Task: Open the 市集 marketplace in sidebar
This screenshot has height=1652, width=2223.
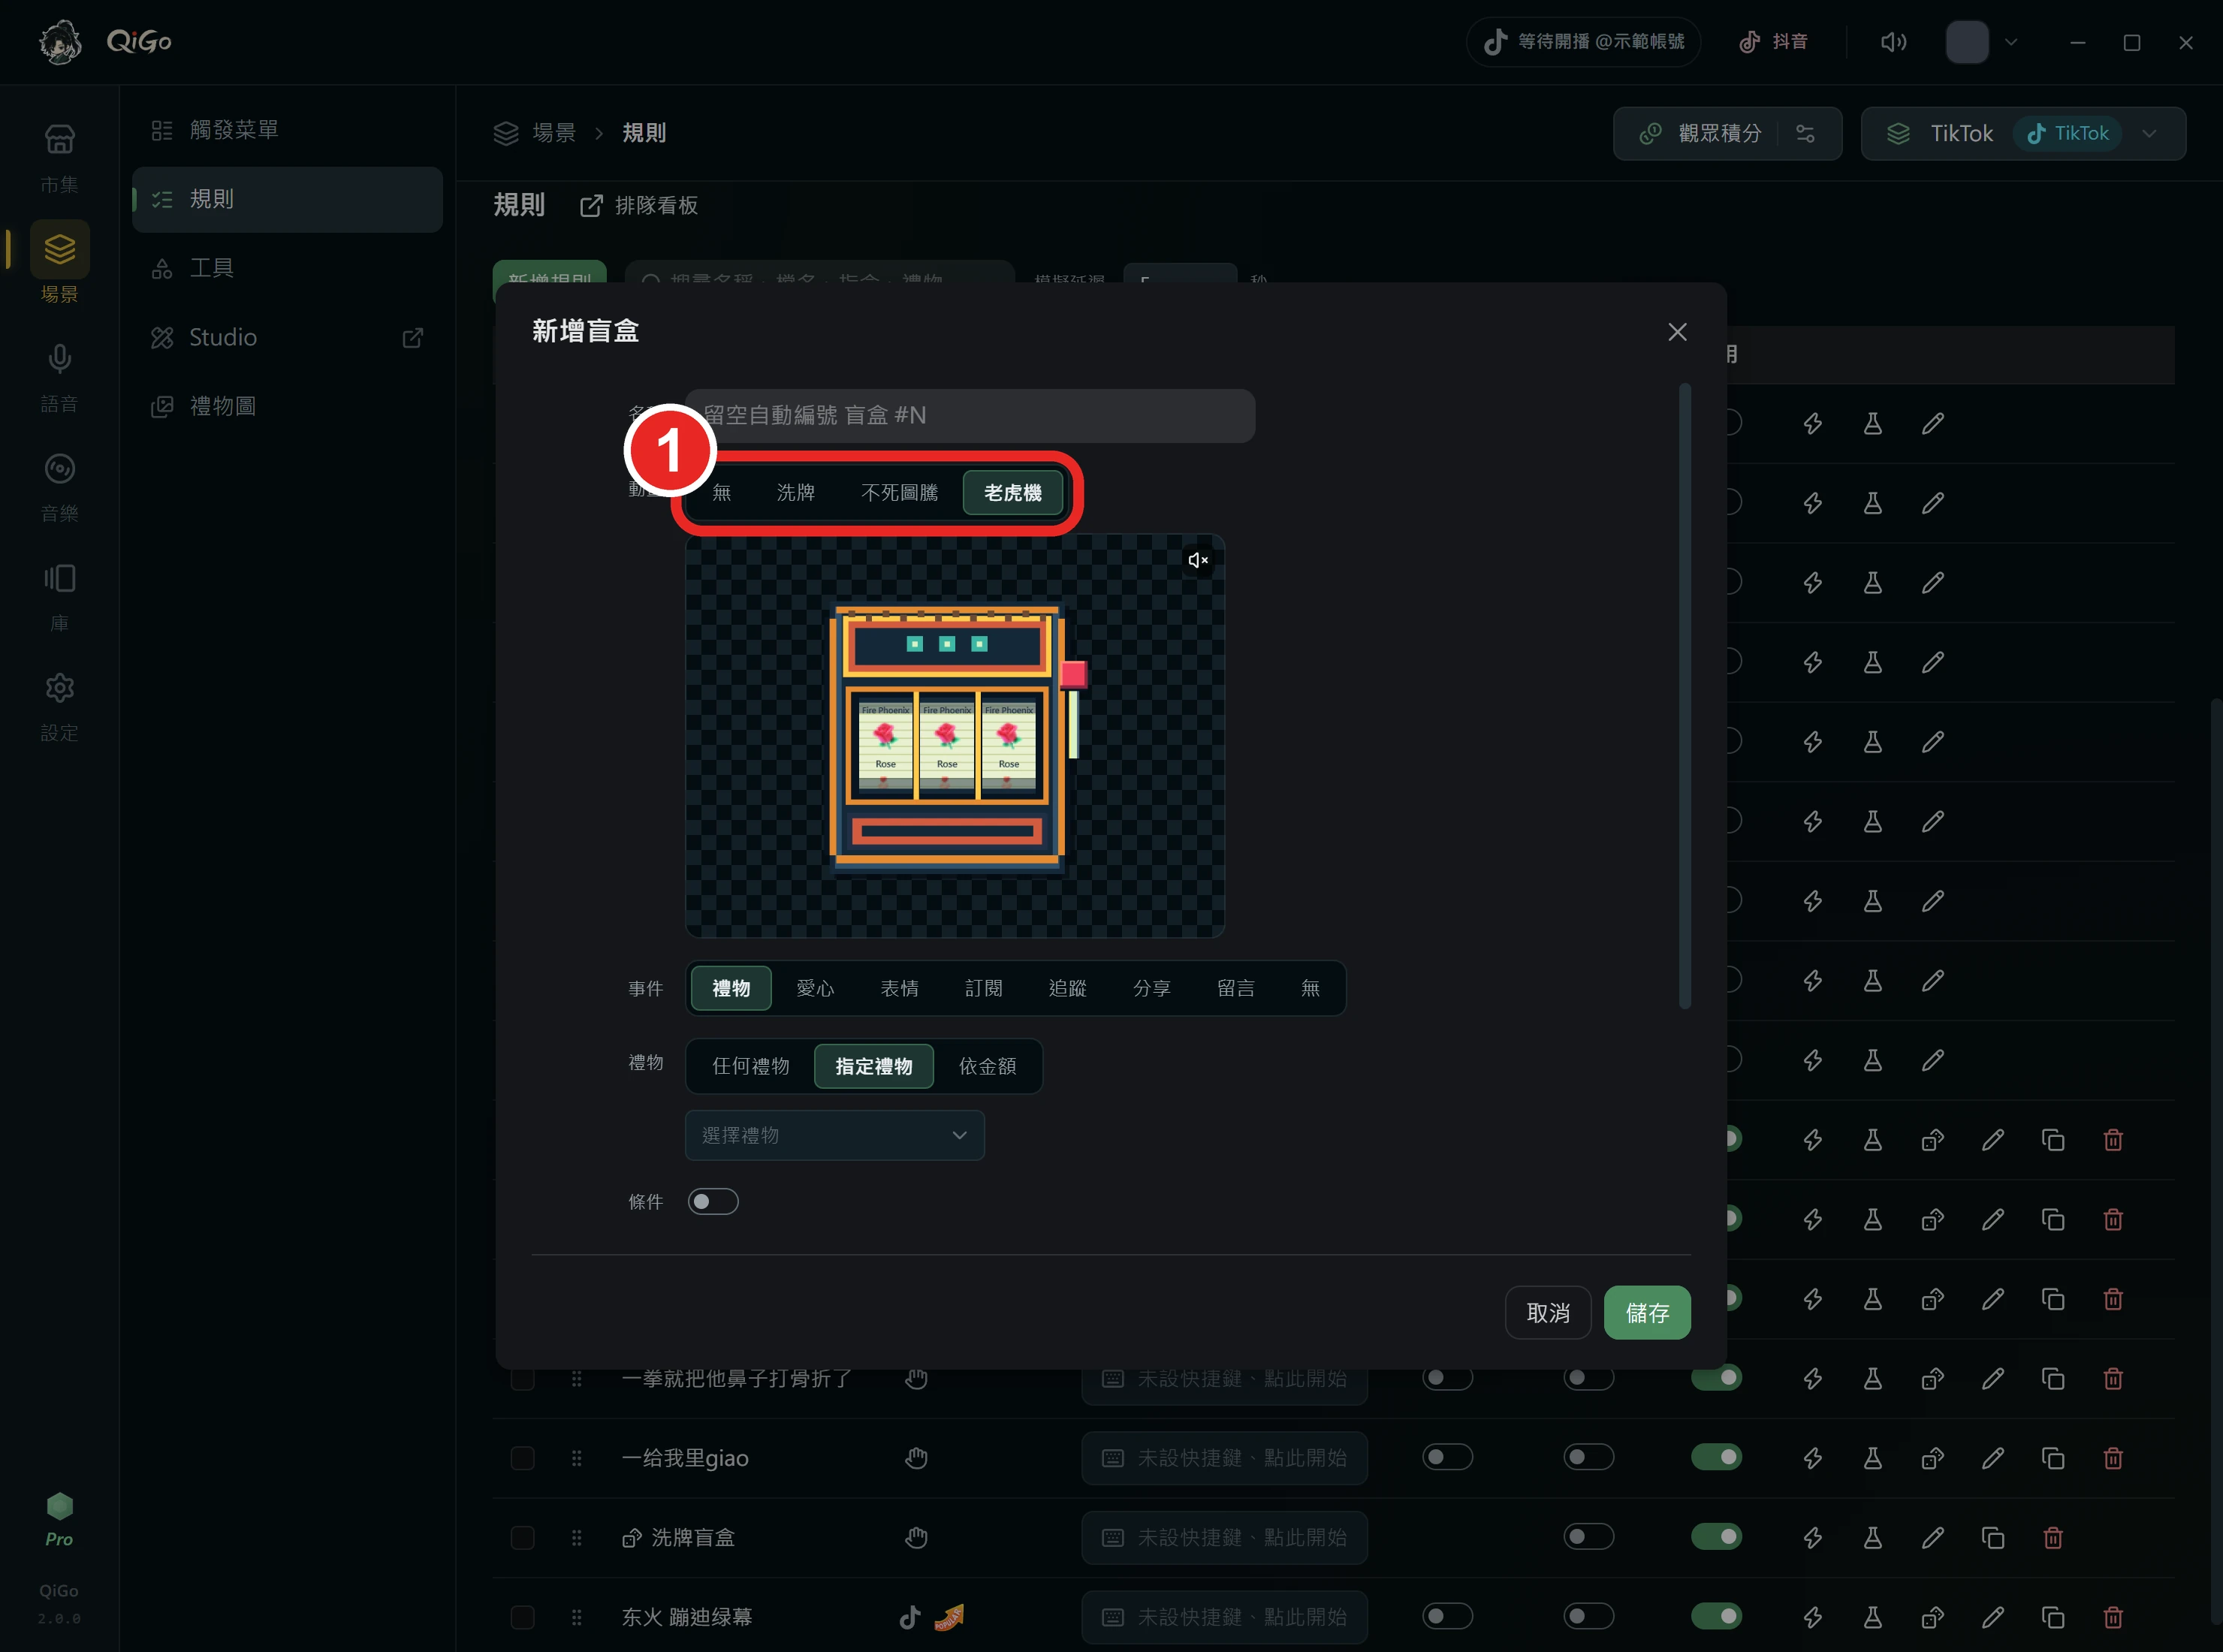Action: point(59,157)
